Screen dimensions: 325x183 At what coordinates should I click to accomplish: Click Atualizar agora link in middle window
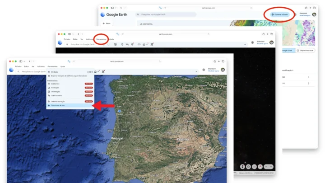(262, 44)
